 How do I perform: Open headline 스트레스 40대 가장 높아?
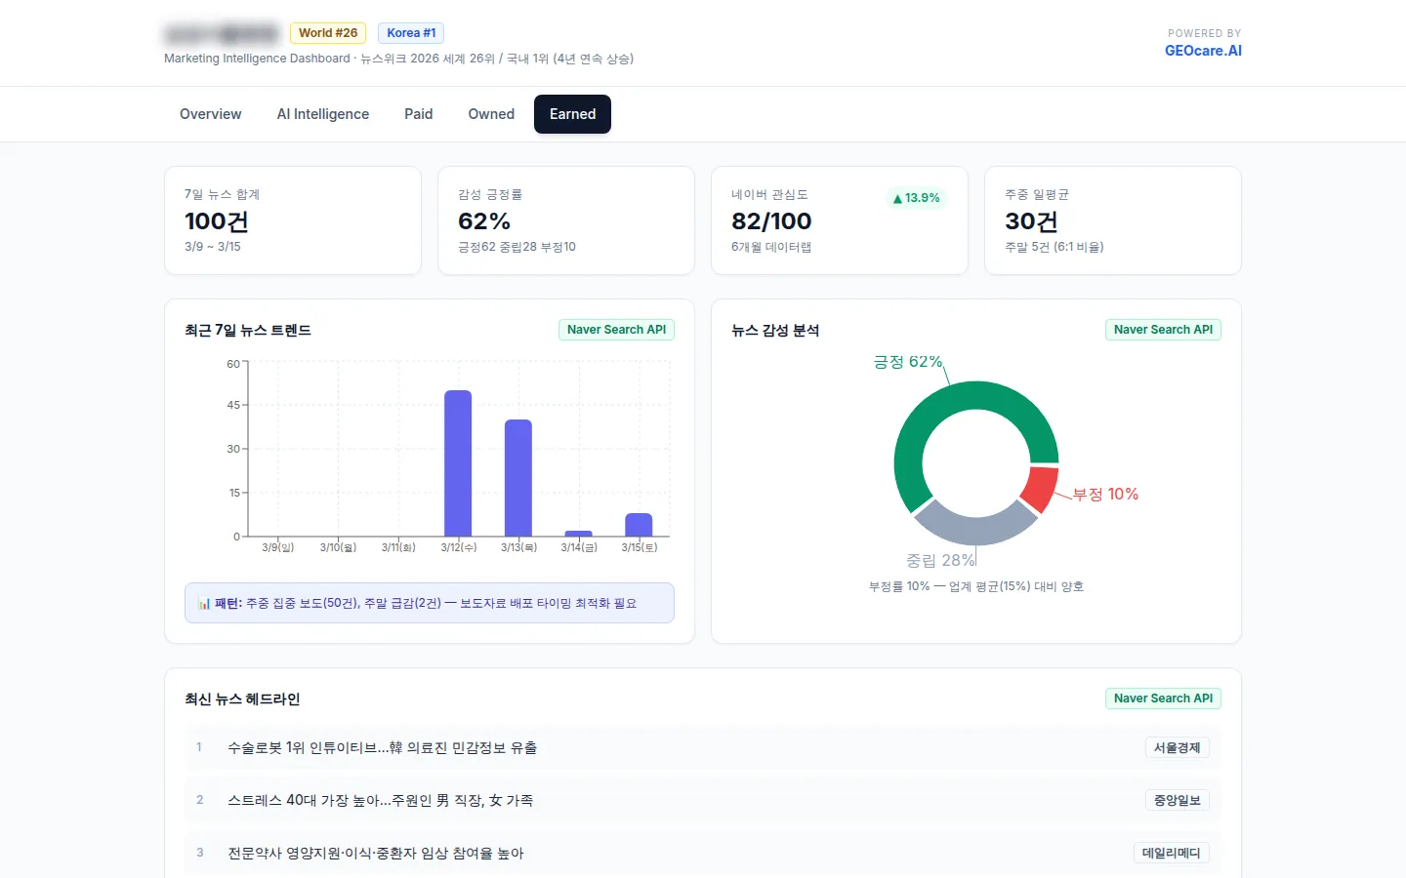381,801
